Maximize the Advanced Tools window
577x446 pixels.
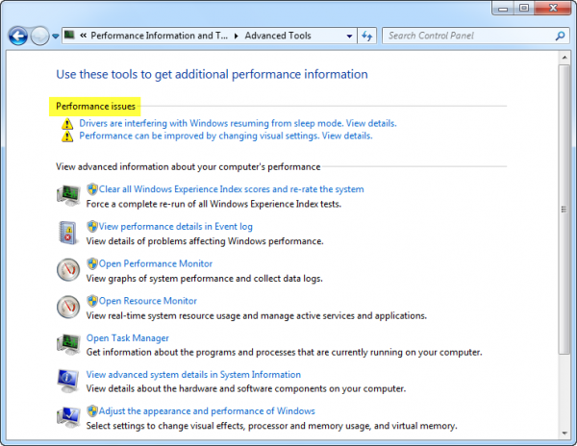[524, 8]
